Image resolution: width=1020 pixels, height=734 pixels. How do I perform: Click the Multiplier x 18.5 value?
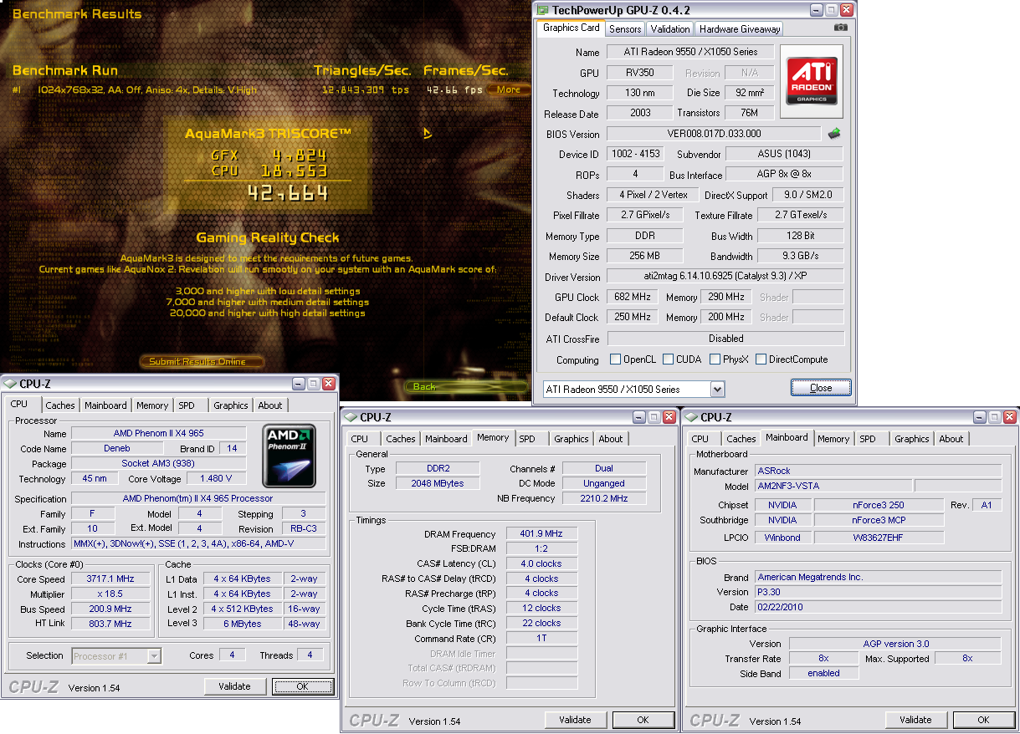pyautogui.click(x=110, y=594)
